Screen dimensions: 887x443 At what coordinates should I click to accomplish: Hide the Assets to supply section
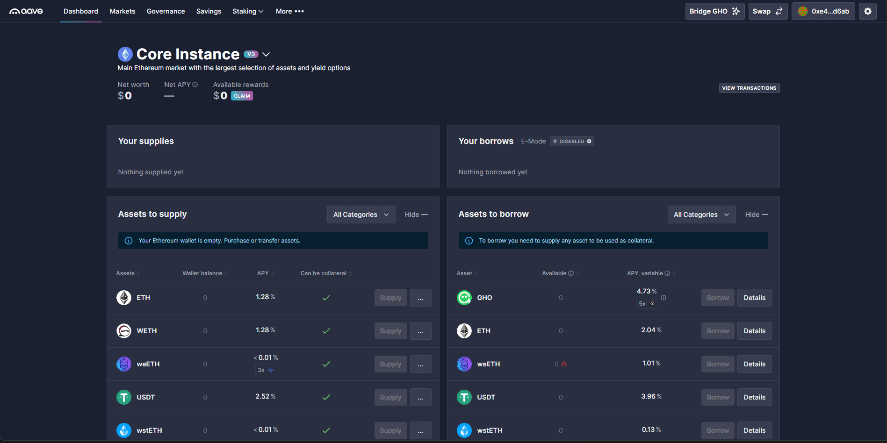pyautogui.click(x=416, y=214)
